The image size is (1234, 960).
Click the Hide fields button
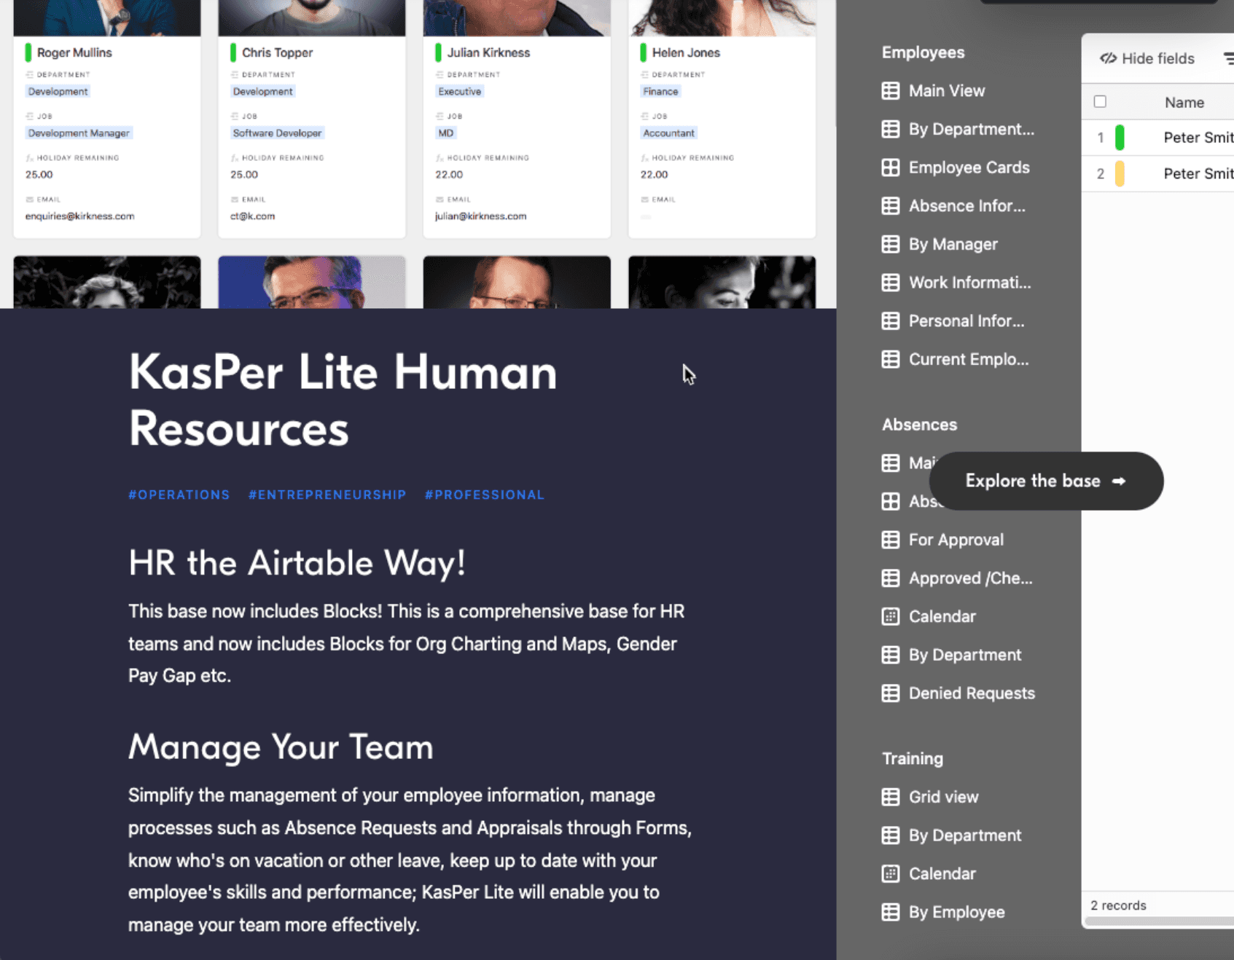pyautogui.click(x=1147, y=58)
